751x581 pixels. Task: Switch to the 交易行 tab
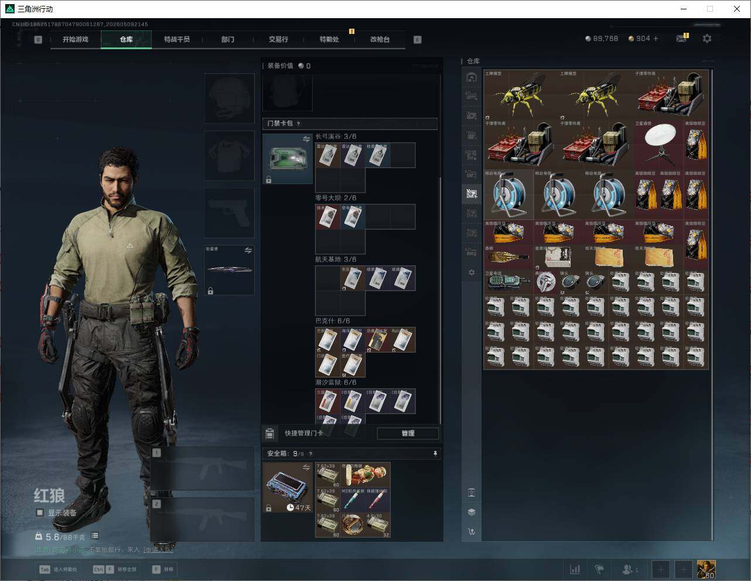pos(278,39)
